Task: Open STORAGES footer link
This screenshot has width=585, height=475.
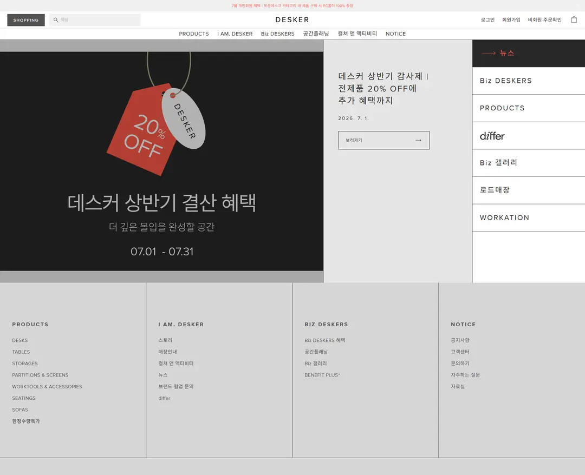Action: (24, 364)
